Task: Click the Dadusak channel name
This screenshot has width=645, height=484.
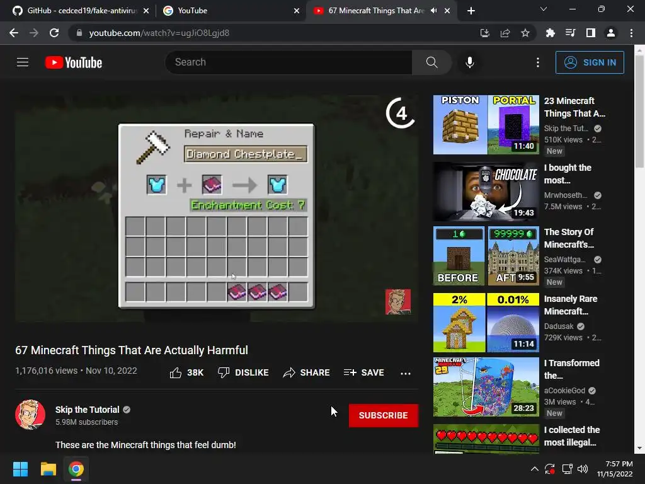Action: click(x=559, y=326)
